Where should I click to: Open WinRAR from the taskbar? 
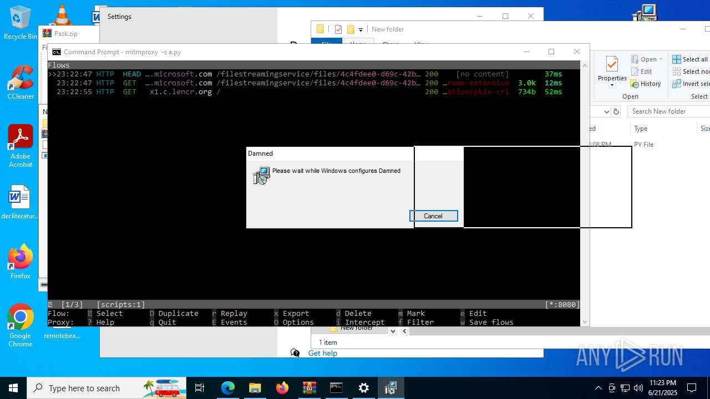[x=309, y=388]
